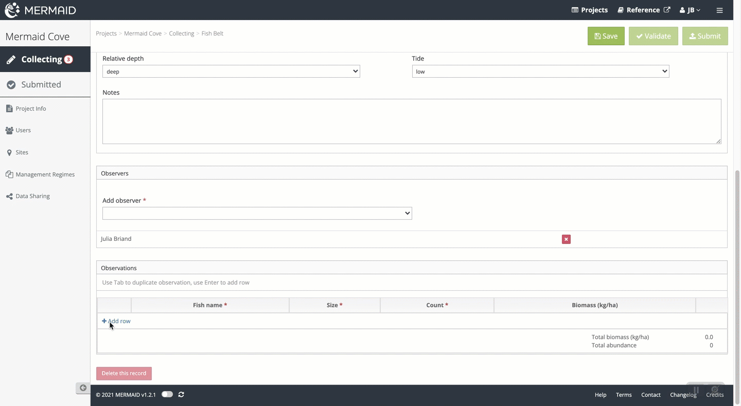Viewport: 741px width, 406px height.
Task: Open Sites page in sidebar
Action: click(x=22, y=152)
